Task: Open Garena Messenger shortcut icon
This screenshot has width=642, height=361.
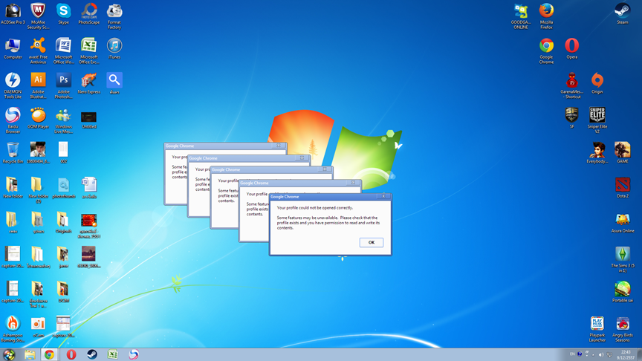Action: 571,85
